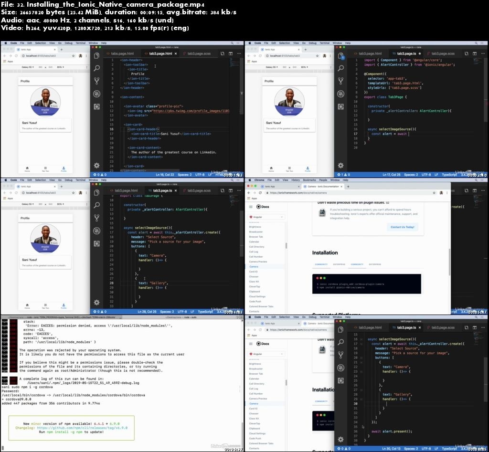
Task: Open Debug view in bottom-right frame's activity bar
Action: 341,367
